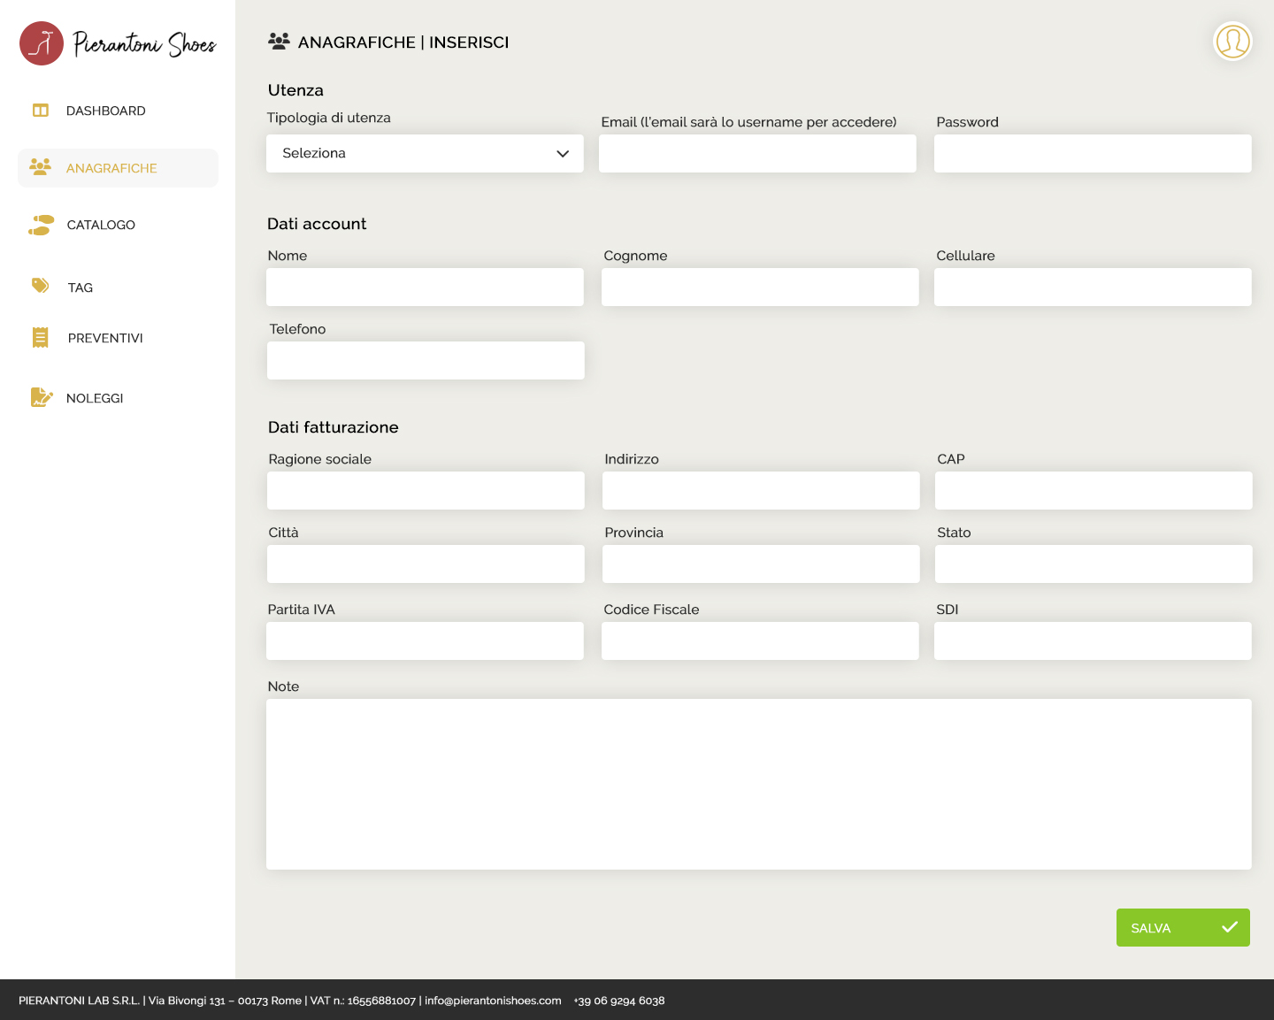
Task: Select the Cognome text box
Action: coord(760,288)
